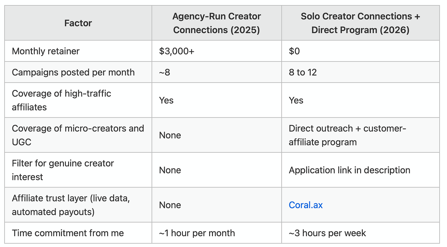The image size is (447, 247).
Task: Select None in the micro-creators row
Action: (170, 135)
